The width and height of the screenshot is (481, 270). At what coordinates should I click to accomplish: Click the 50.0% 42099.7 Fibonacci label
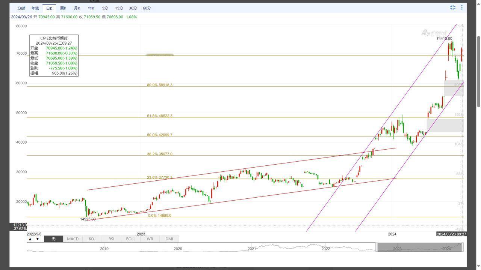point(160,135)
